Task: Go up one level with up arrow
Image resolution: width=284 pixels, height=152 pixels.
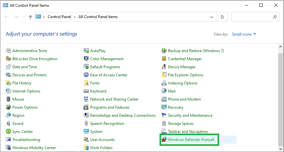Action: (30, 17)
